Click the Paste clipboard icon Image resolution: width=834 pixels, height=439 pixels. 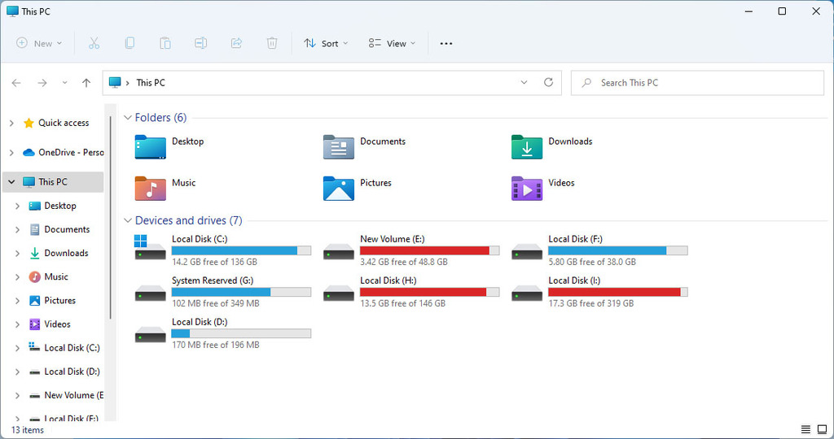[165, 43]
